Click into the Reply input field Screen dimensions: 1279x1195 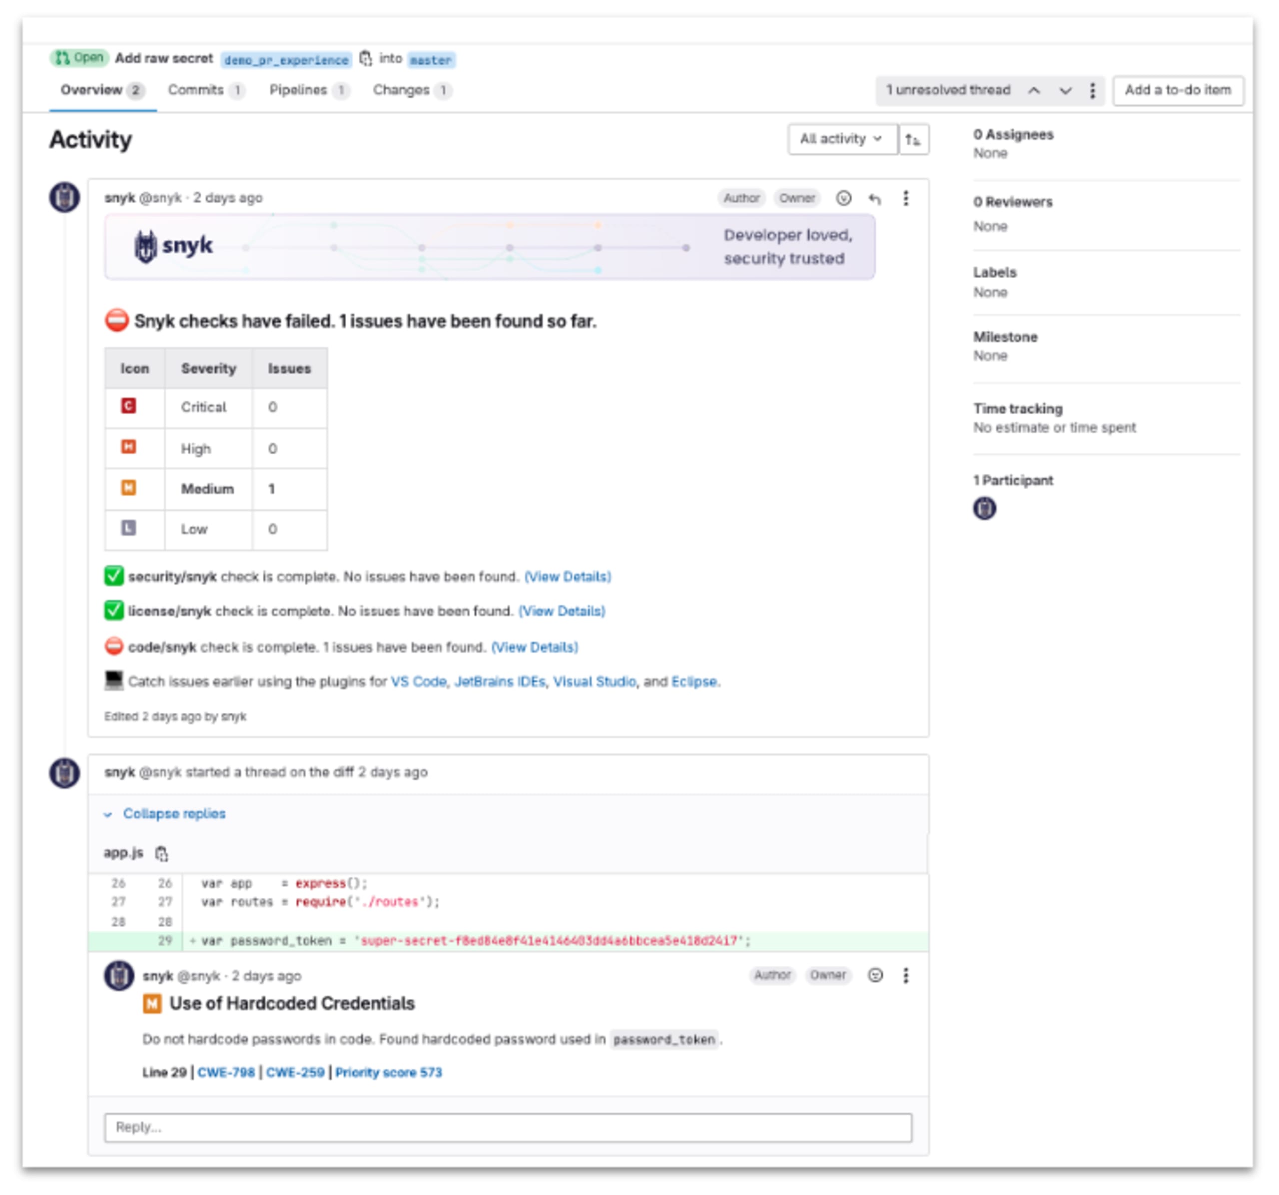508,1128
